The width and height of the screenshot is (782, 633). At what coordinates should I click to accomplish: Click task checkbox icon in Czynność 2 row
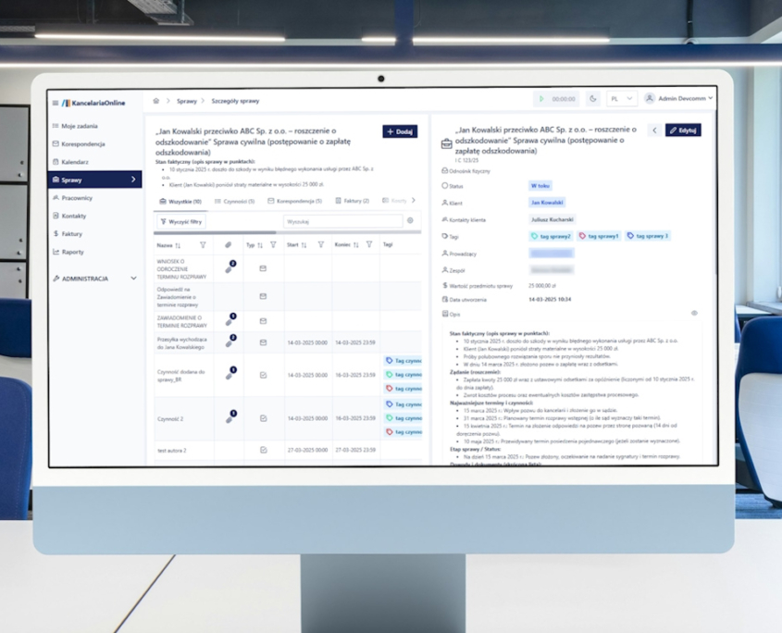click(x=263, y=418)
